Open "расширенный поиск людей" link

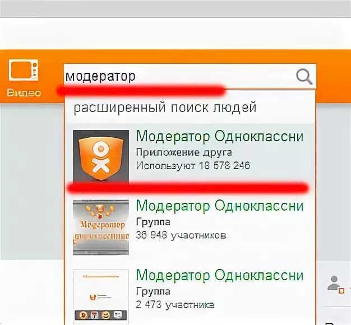pyautogui.click(x=165, y=108)
